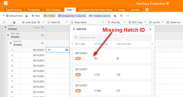Image resolution: width=183 pixels, height=97 pixels.
Task: Select record with 1st Hatch Qty 931
Action: tap(112, 56)
